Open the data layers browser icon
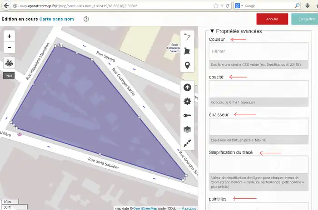318x210 pixels. [10, 63]
